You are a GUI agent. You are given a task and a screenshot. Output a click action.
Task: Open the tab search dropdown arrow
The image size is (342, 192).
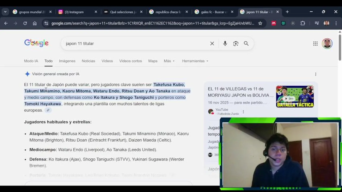tap(5, 12)
